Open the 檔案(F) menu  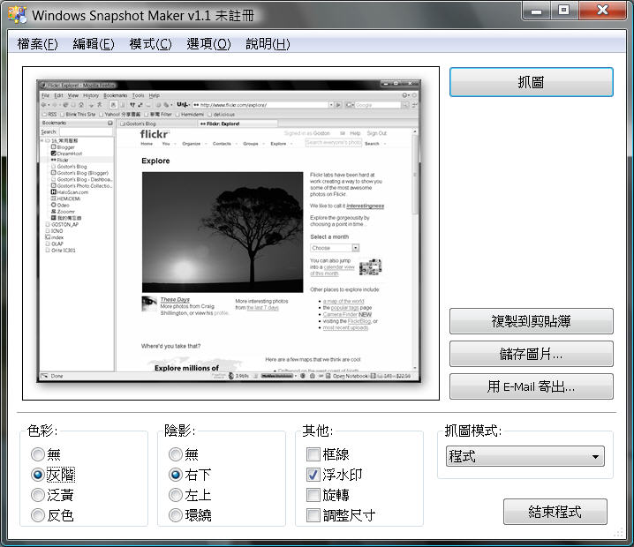click(x=38, y=43)
